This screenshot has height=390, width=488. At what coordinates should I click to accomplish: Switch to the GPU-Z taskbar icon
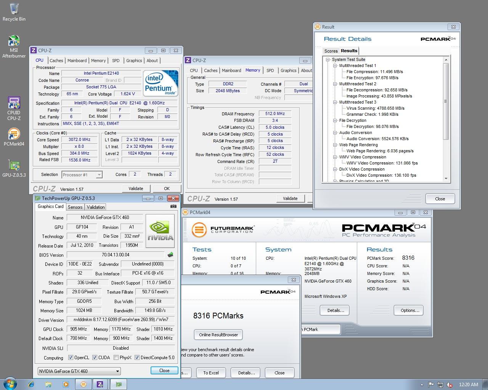119,384
